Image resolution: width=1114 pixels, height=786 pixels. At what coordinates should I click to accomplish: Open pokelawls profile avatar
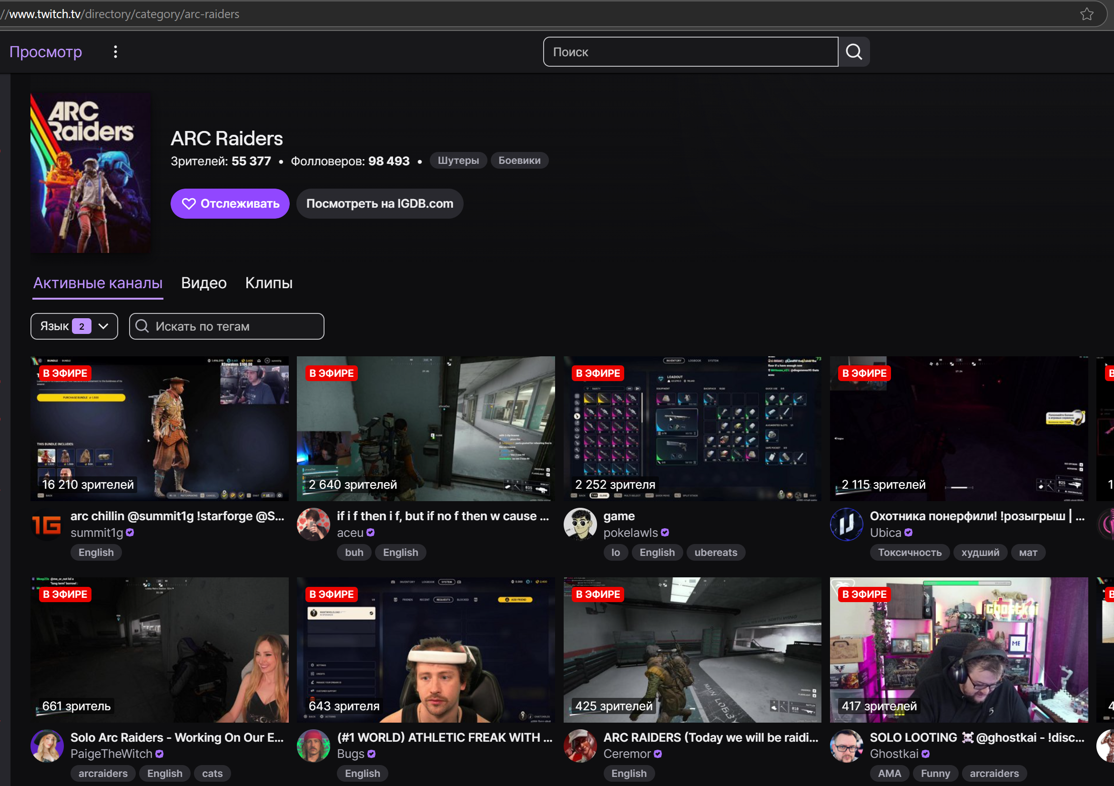pos(580,524)
